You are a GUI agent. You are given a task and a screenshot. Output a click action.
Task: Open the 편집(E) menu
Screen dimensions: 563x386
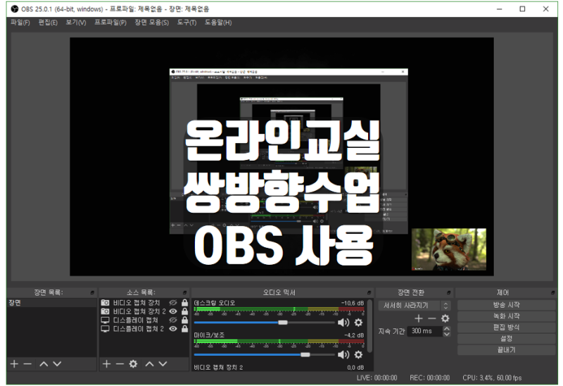(x=48, y=23)
